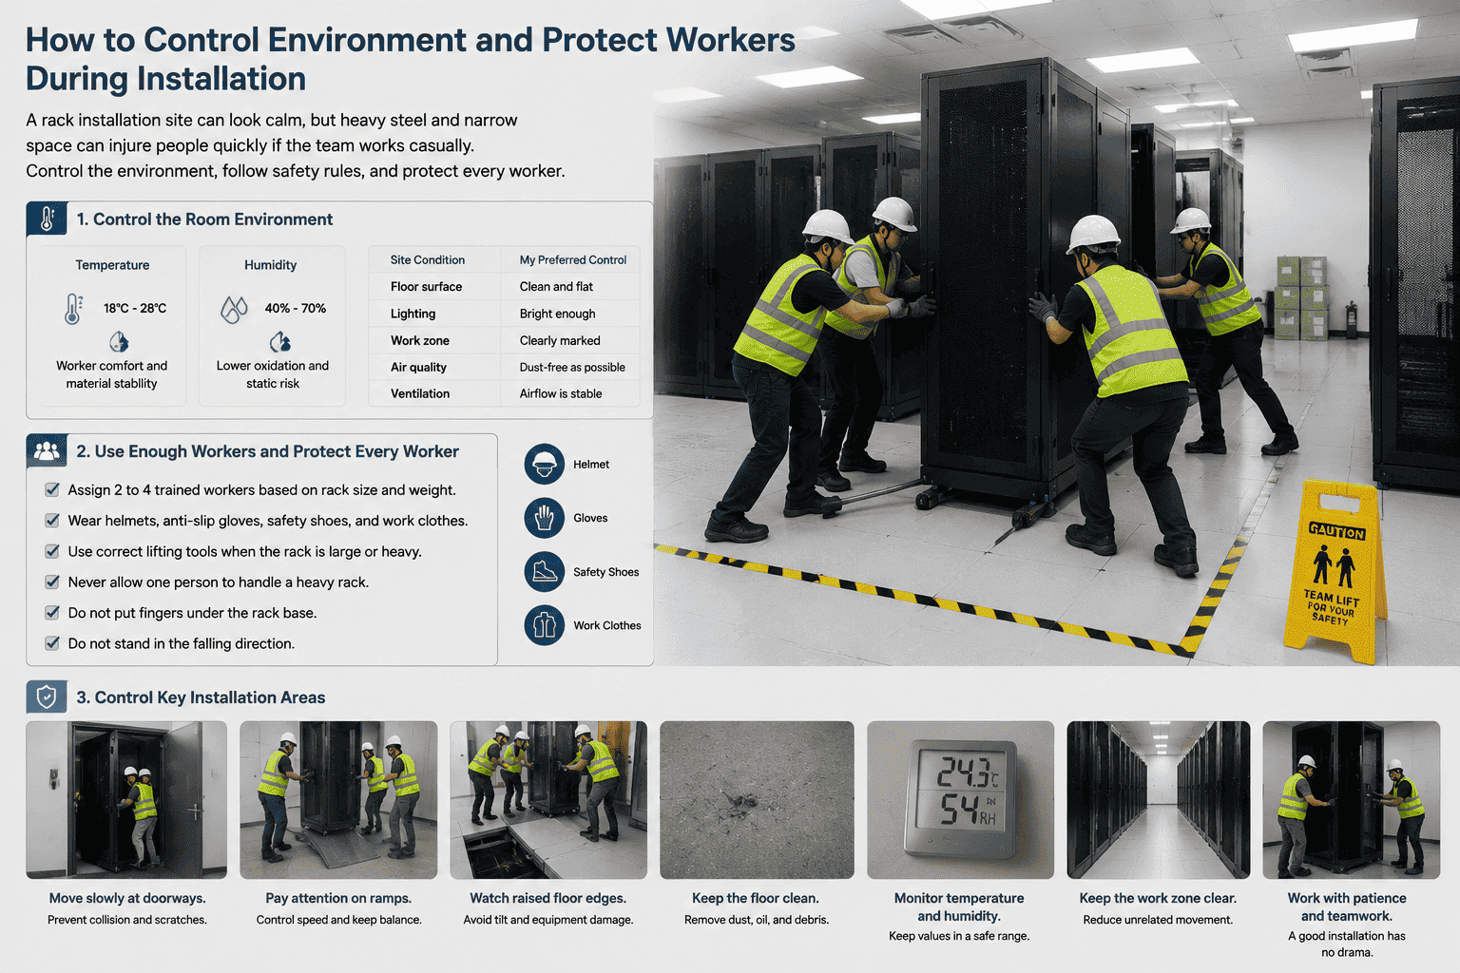Click the shield icon beside section 3 heading
The height and width of the screenshot is (973, 1460).
click(x=47, y=697)
